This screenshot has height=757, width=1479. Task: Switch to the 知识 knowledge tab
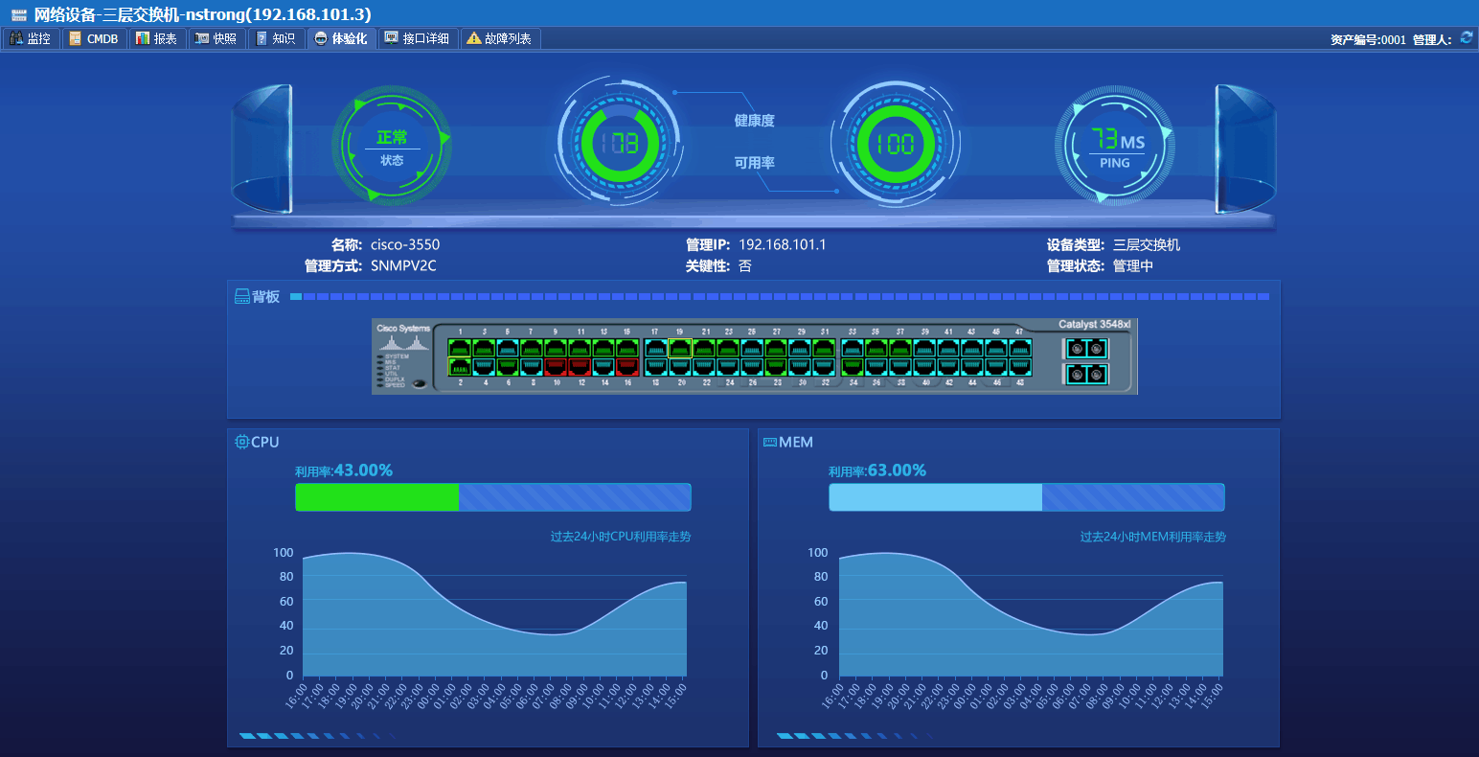276,38
